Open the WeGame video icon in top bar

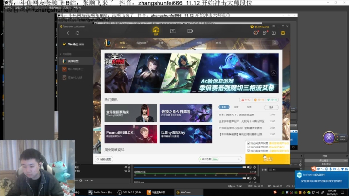pyautogui.click(x=190, y=31)
